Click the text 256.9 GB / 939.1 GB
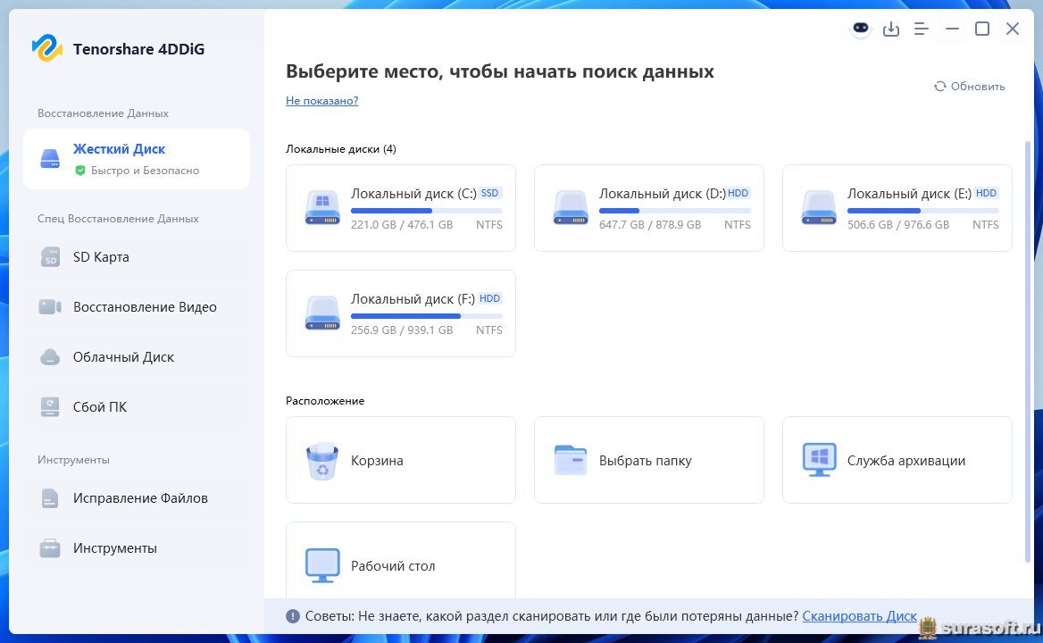 (402, 330)
